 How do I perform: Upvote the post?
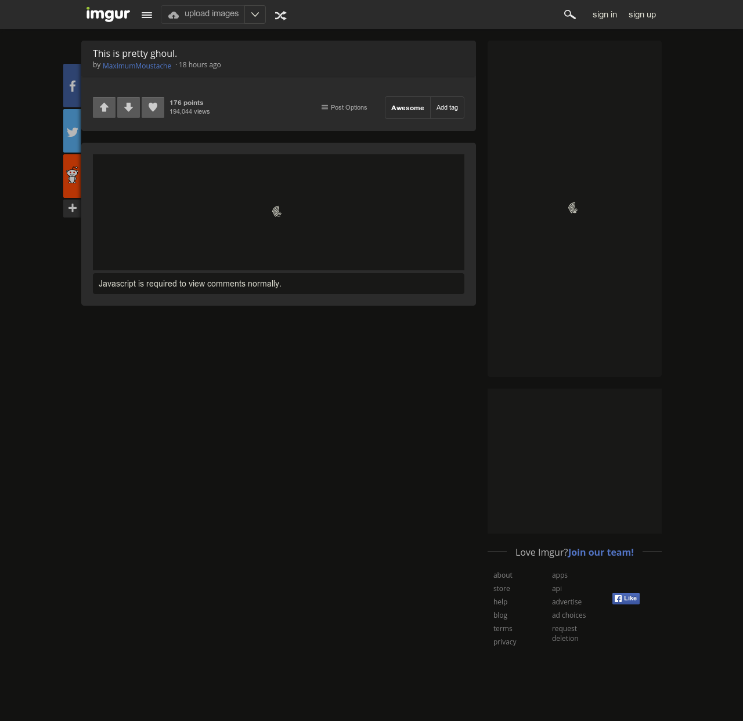(x=104, y=107)
